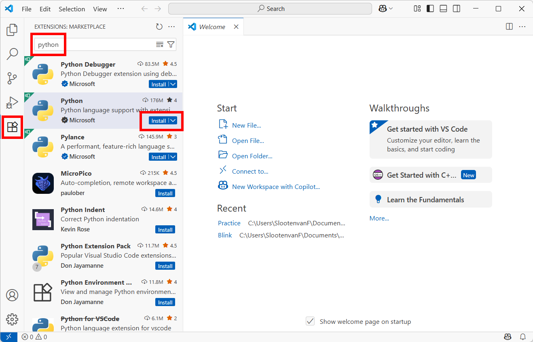The height and width of the screenshot is (342, 533).
Task: Open Get started with VS Code walkthrough
Action: coord(431,139)
